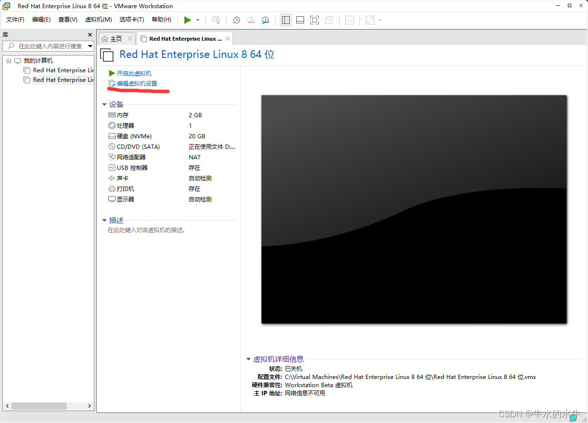
Task: Click the revert to snapshot icon
Action: (x=251, y=20)
